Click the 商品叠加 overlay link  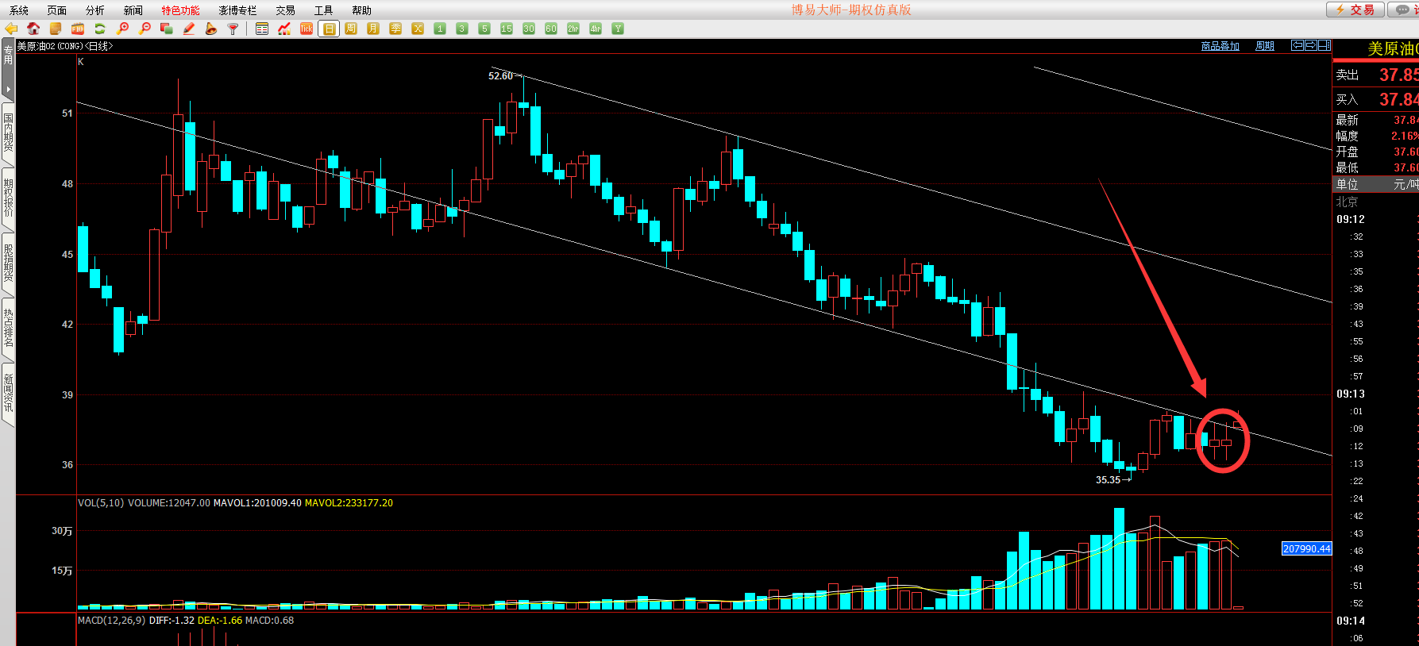click(x=1220, y=46)
